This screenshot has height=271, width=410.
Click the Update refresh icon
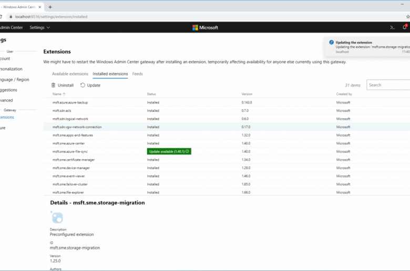[83, 85]
